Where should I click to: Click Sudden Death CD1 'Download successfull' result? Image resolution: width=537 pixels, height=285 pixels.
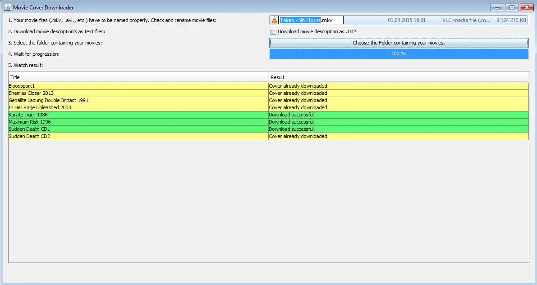point(399,129)
